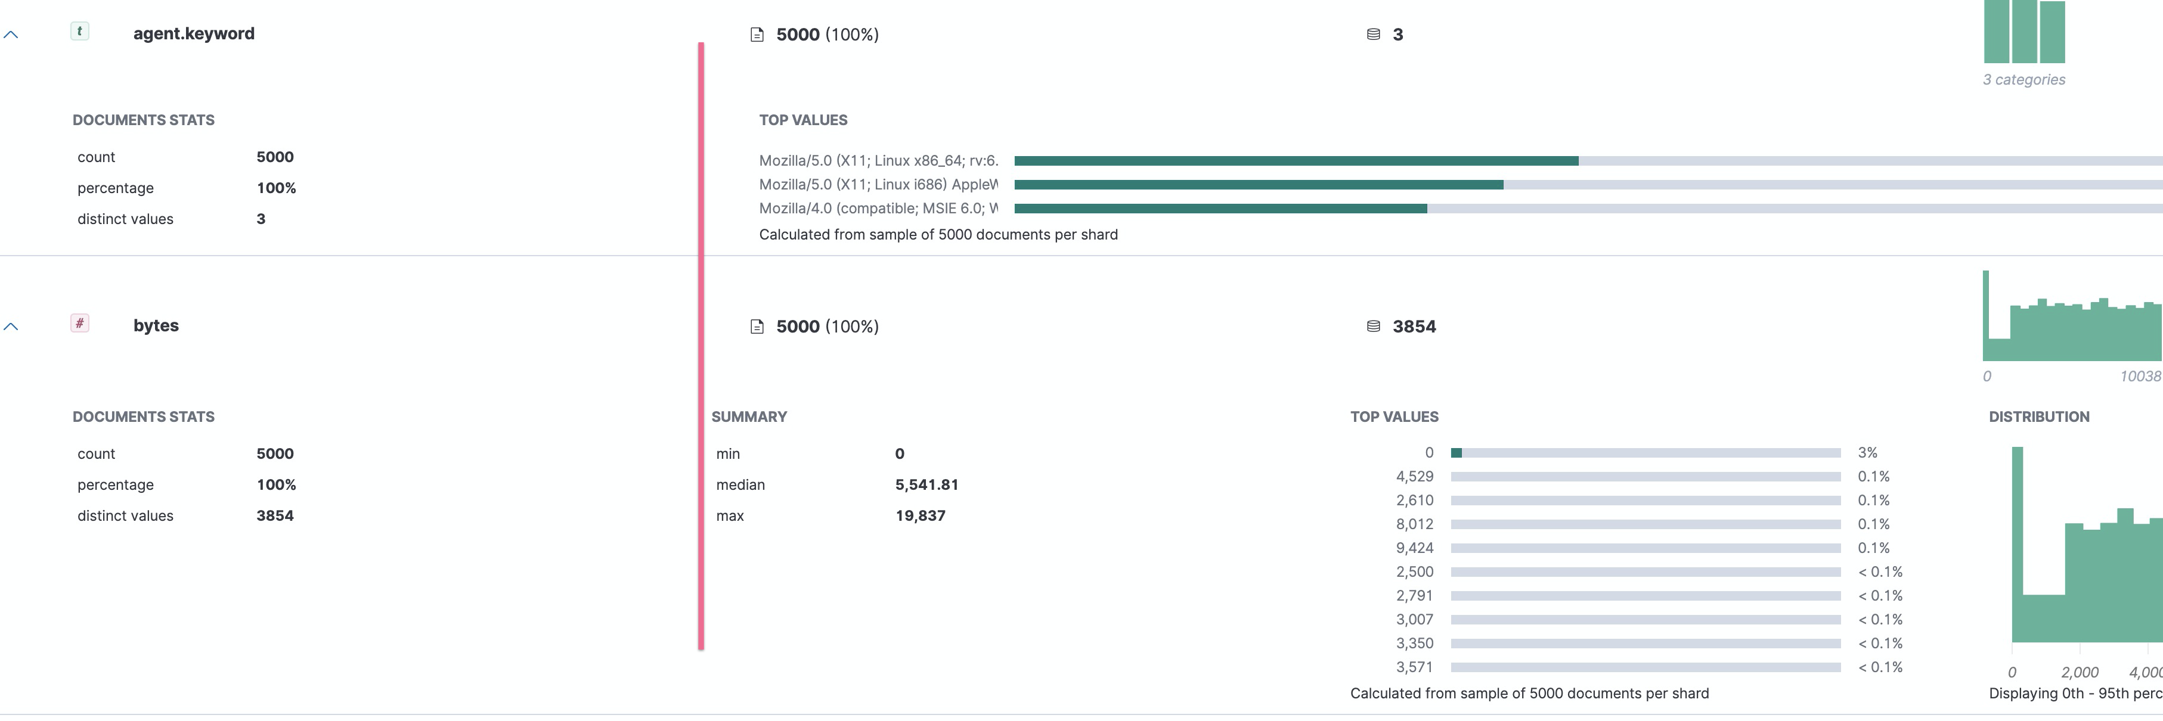Click the bytes field name

point(156,327)
